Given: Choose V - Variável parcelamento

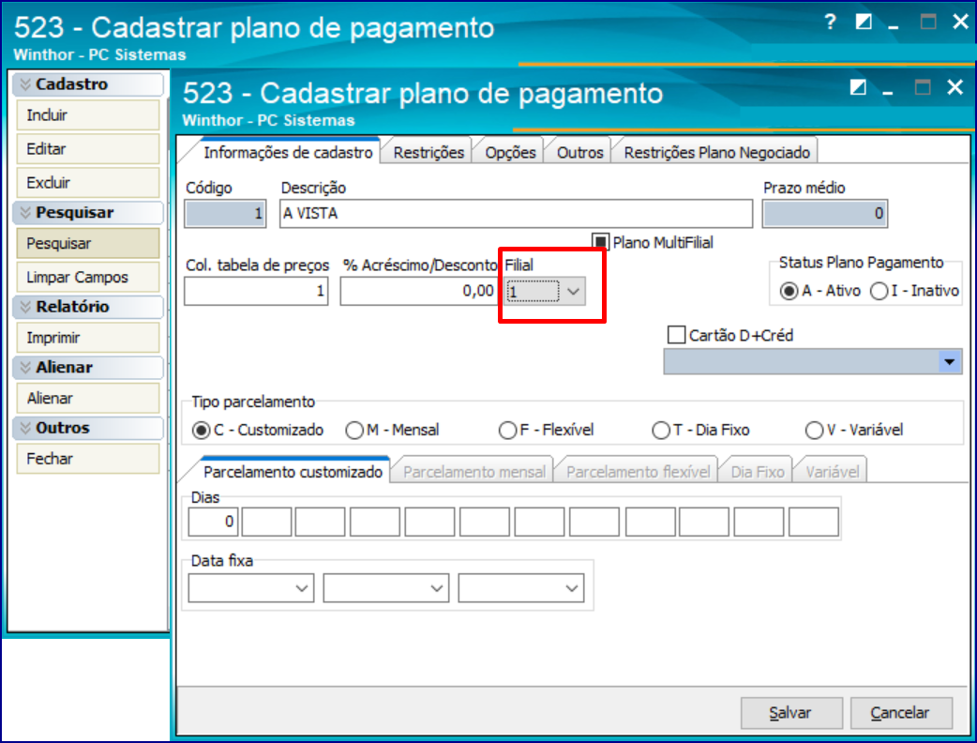Looking at the screenshot, I should point(814,430).
